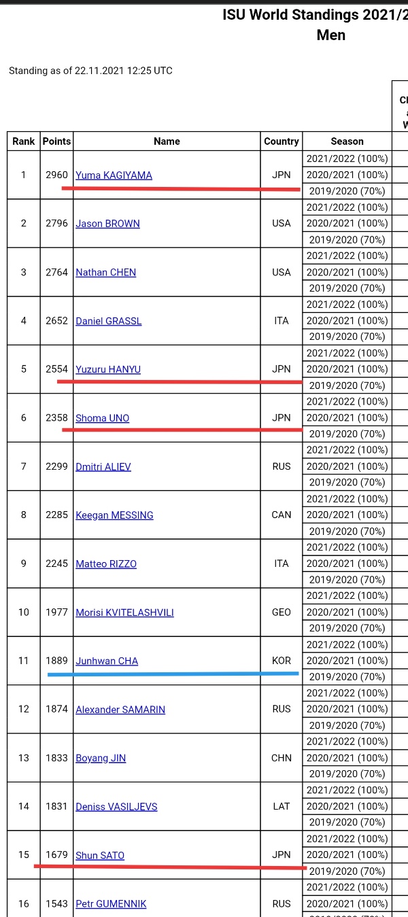The image size is (408, 917).
Task: Select Petr GUMENNIK link
Action: pos(111,904)
